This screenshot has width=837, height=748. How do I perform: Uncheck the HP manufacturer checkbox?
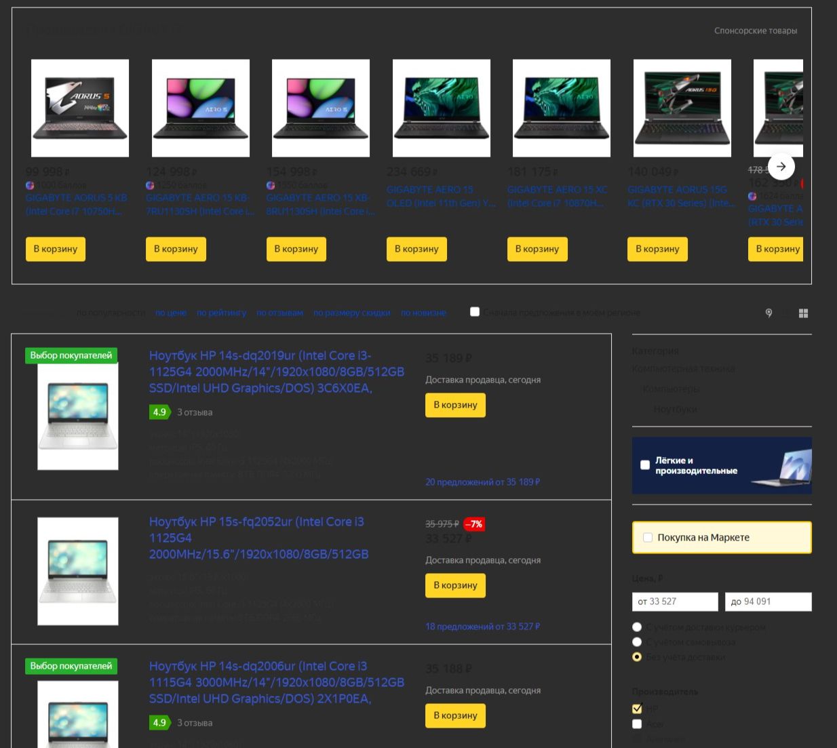click(637, 709)
